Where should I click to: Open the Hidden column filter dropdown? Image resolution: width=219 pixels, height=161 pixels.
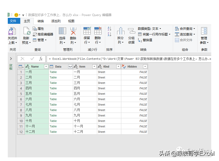(x=145, y=67)
